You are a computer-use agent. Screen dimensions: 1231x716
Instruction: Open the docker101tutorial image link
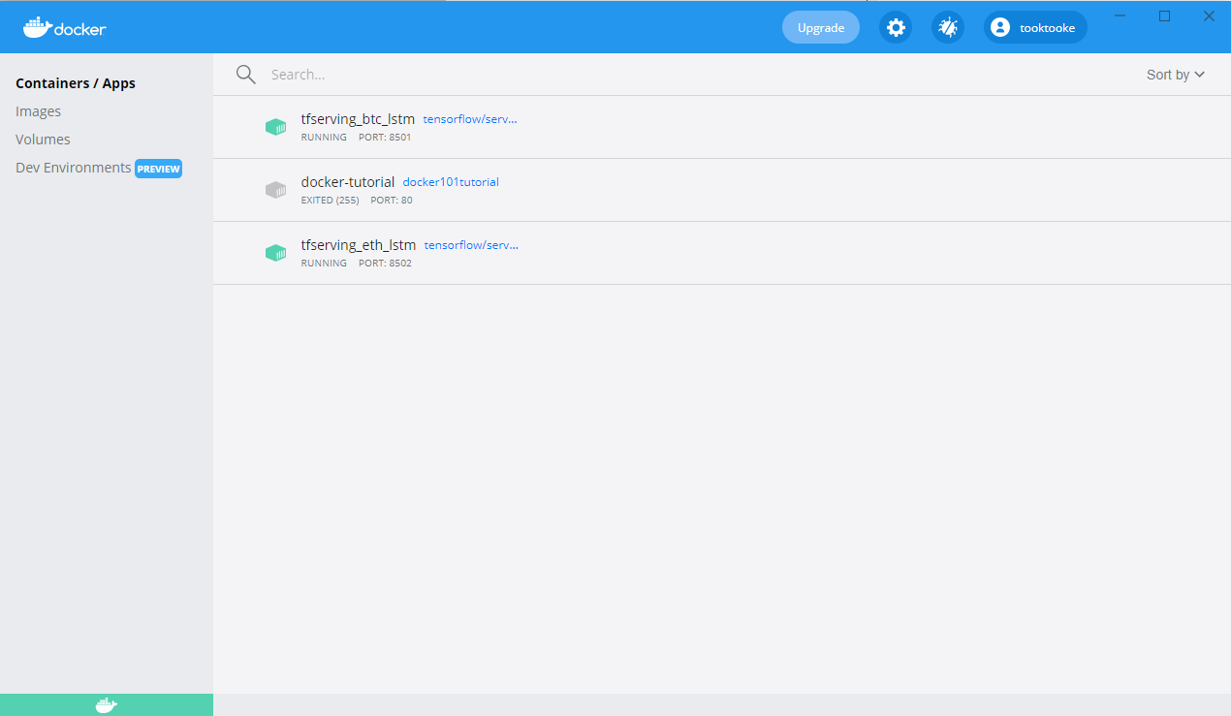451,182
